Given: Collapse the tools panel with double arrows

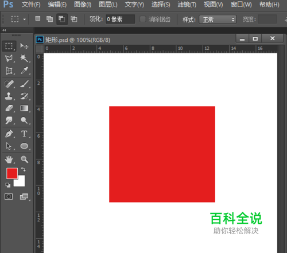Looking at the screenshot, I should (4, 30).
